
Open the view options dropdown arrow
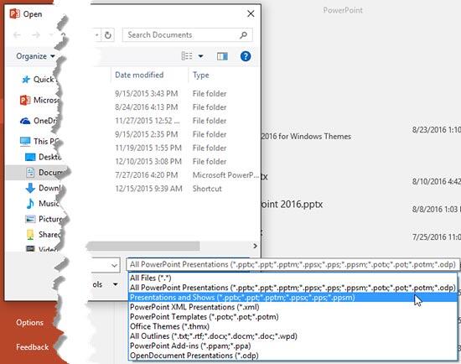click(x=200, y=56)
